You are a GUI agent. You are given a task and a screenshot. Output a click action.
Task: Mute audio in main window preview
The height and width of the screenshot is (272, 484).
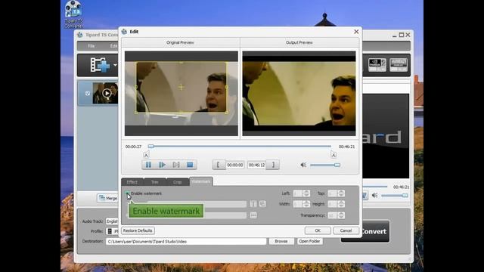(x=375, y=195)
